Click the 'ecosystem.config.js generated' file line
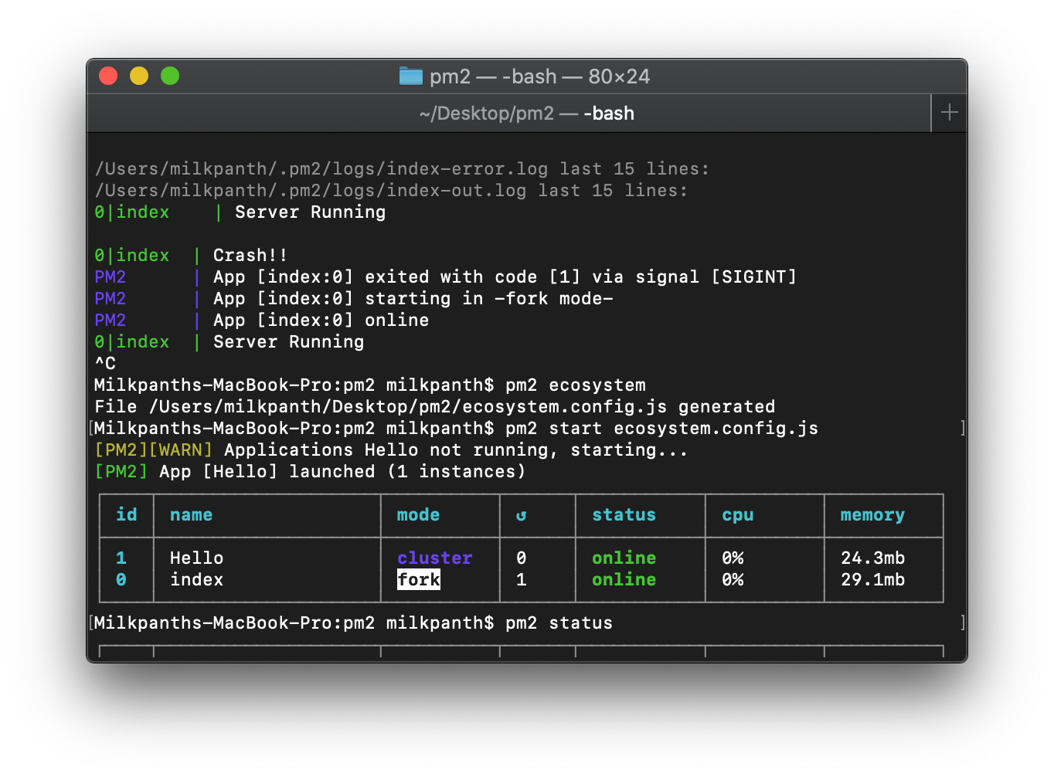This screenshot has height=777, width=1054. 434,406
